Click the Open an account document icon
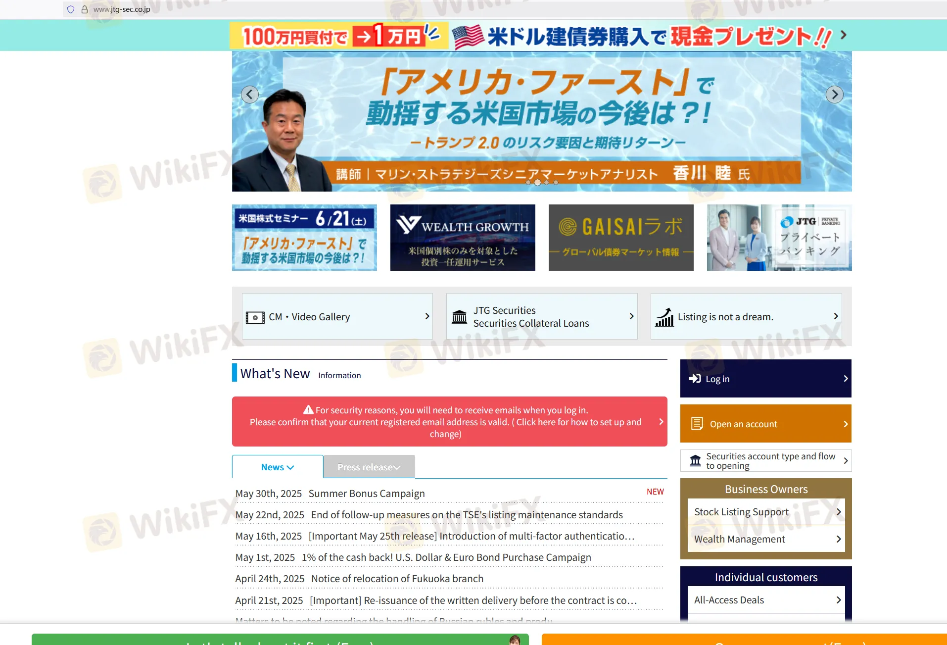The height and width of the screenshot is (645, 947). [697, 424]
